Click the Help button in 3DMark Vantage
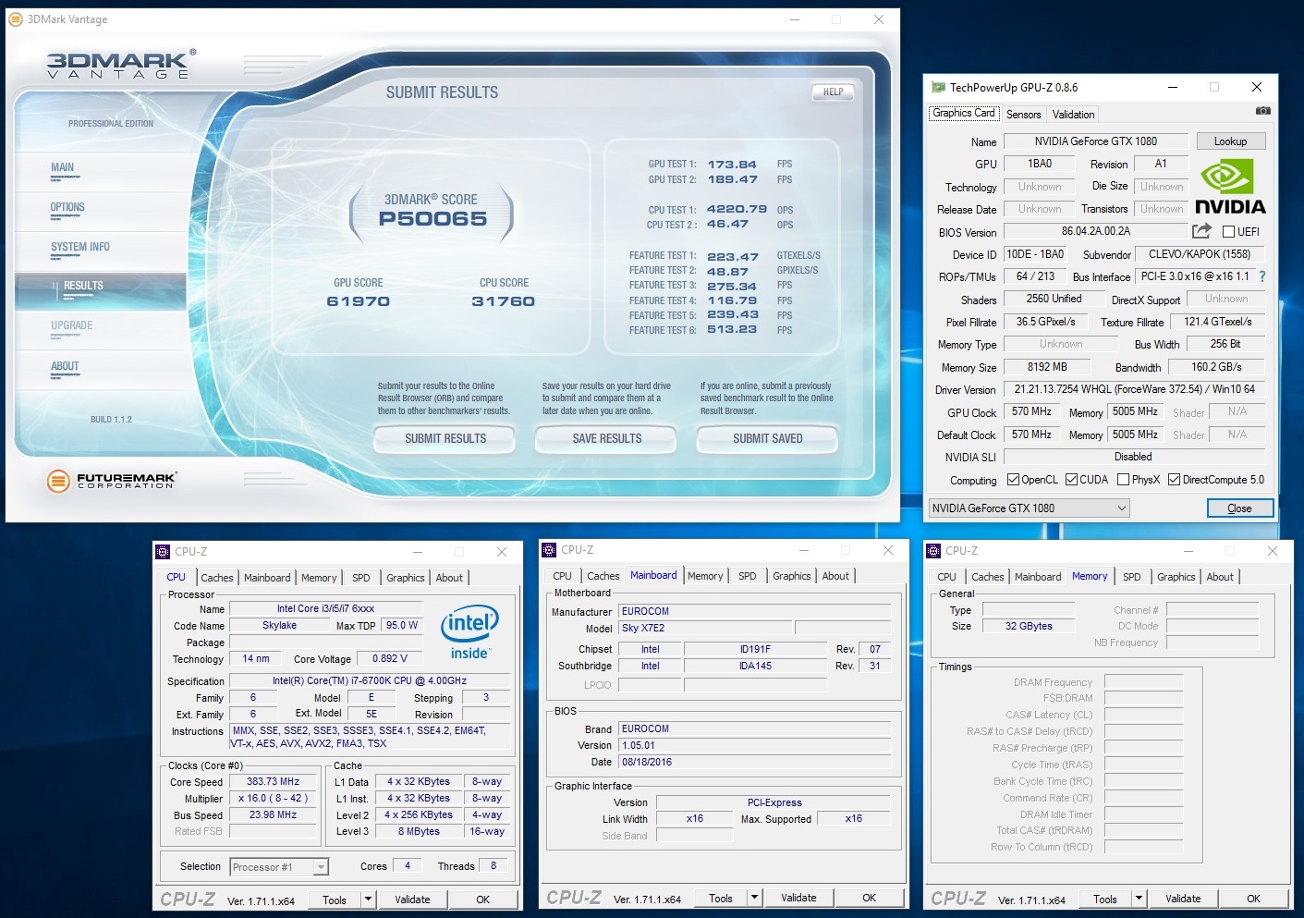This screenshot has width=1304, height=918. tap(833, 92)
